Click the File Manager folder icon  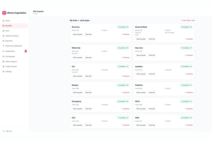3,56
